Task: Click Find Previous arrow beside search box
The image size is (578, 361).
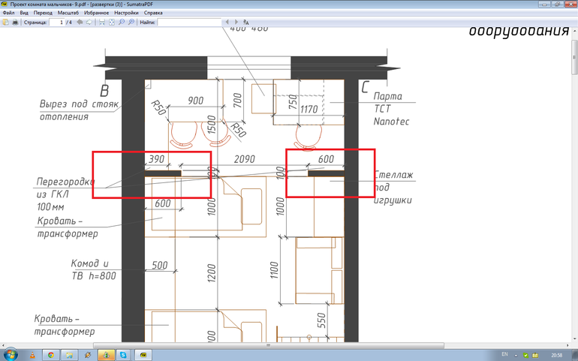Action: pos(227,23)
